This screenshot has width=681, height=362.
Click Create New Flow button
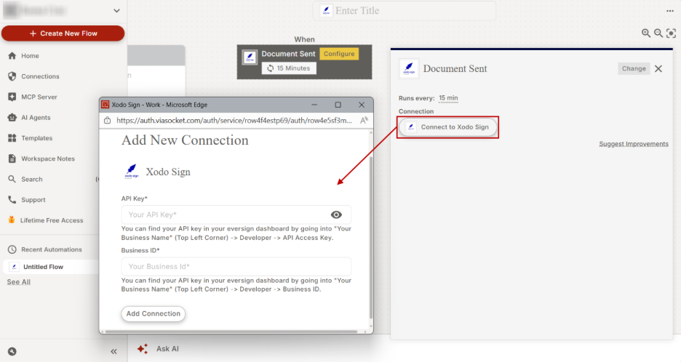click(63, 33)
